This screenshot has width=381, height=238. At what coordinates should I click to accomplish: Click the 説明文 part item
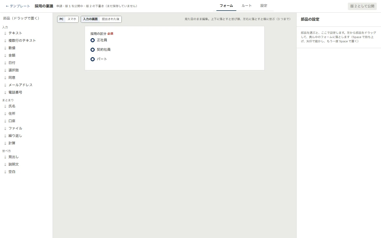(26, 164)
